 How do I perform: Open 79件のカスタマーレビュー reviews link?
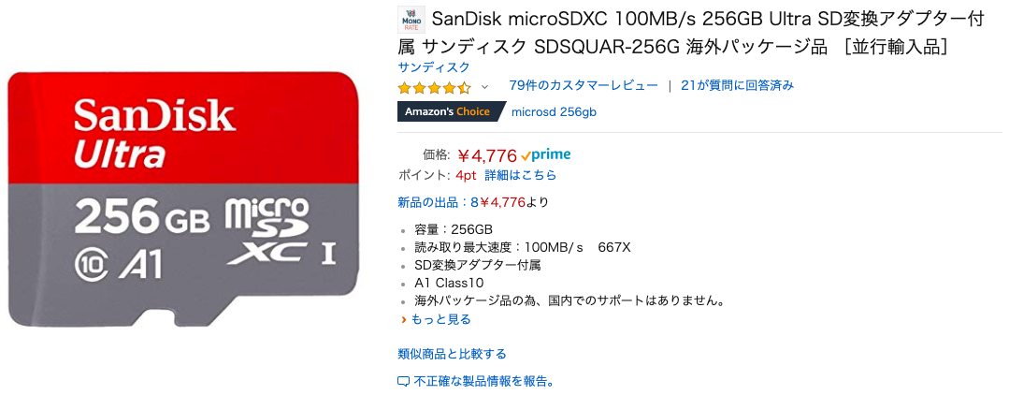(584, 85)
